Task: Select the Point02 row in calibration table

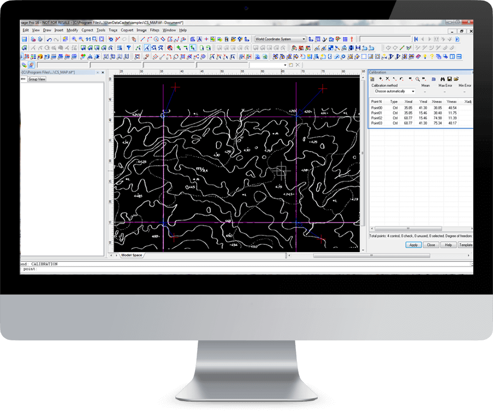Action: (377, 118)
